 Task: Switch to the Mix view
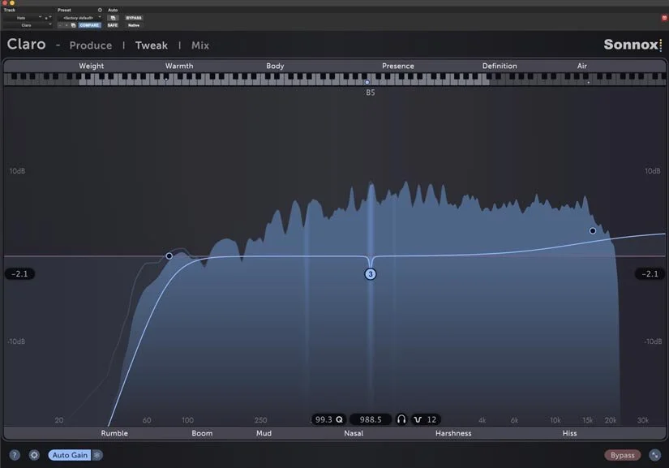tap(200, 45)
